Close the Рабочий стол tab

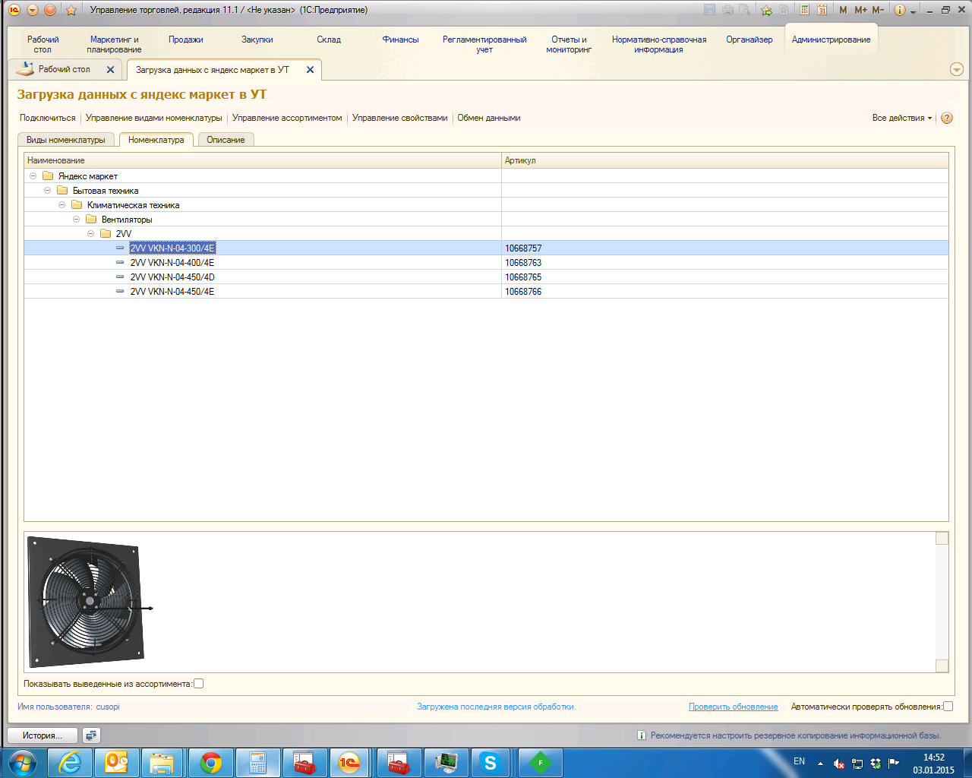(110, 69)
